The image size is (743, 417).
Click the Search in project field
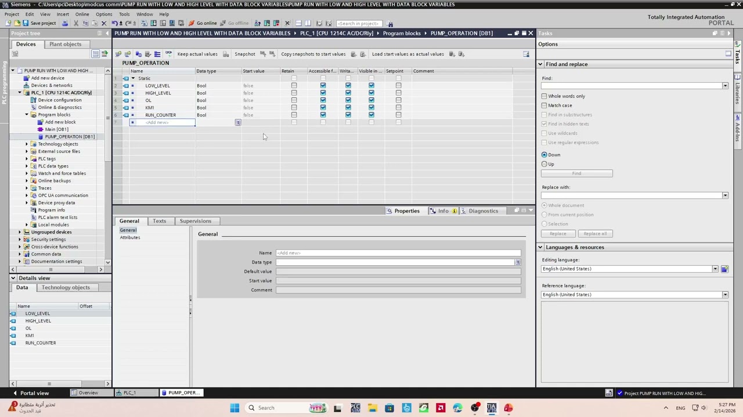tap(358, 23)
